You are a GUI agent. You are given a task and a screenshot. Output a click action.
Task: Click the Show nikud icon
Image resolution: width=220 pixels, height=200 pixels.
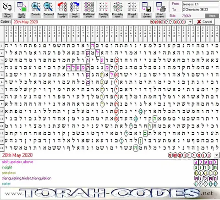(x=7, y=7)
